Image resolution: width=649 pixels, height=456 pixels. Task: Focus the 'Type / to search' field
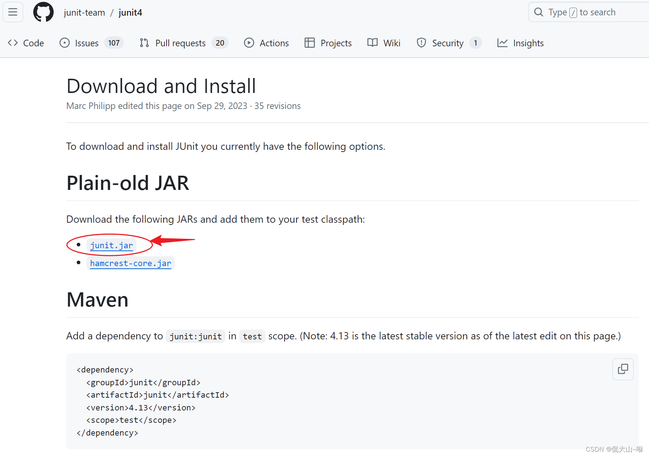[x=589, y=12]
